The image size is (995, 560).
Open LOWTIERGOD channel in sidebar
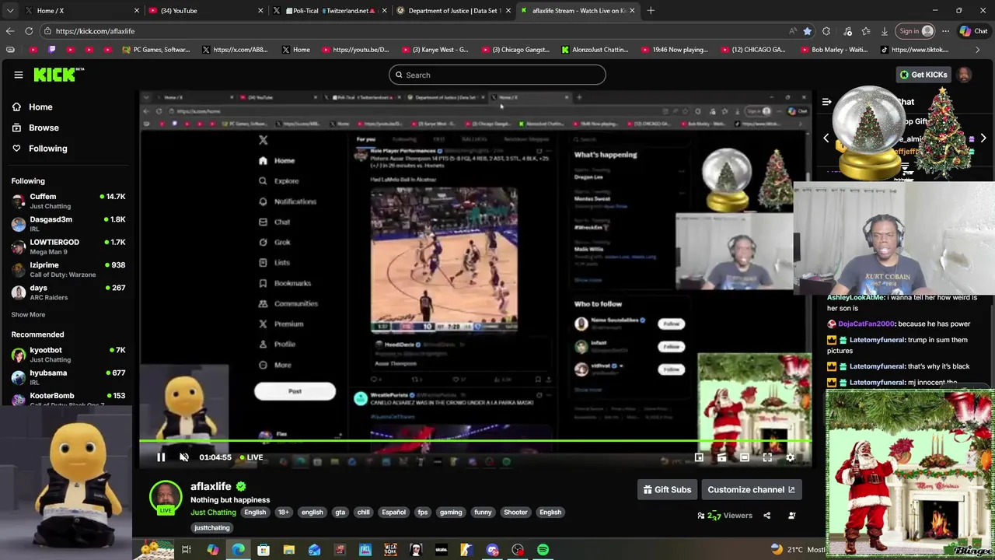(x=68, y=247)
